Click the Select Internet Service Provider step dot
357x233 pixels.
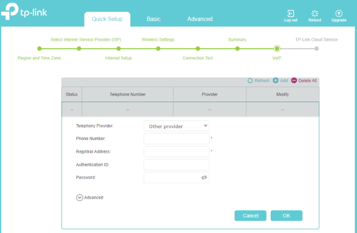tap(79, 48)
